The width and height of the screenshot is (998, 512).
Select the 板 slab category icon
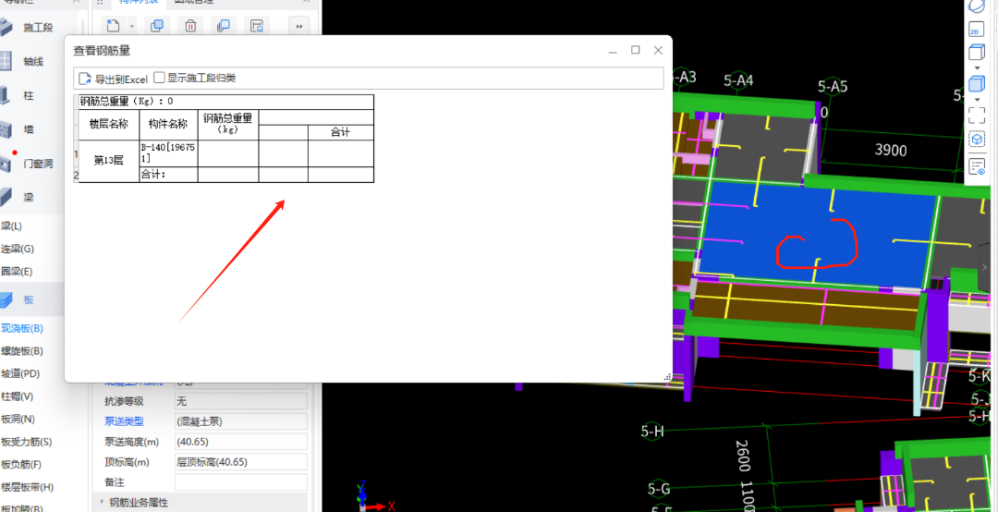(7, 300)
